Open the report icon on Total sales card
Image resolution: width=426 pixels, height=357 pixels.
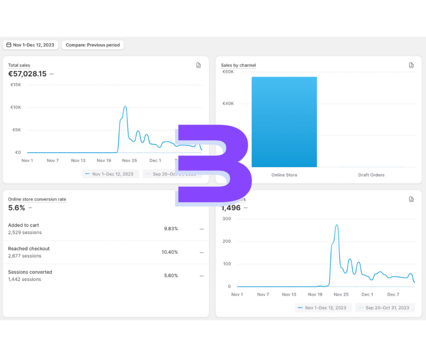[x=198, y=65]
